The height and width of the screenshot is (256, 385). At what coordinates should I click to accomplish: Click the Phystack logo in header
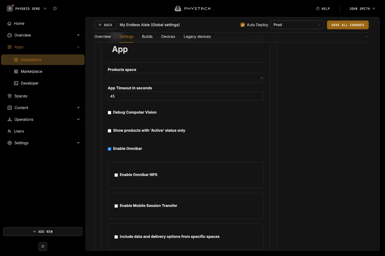click(x=192, y=9)
